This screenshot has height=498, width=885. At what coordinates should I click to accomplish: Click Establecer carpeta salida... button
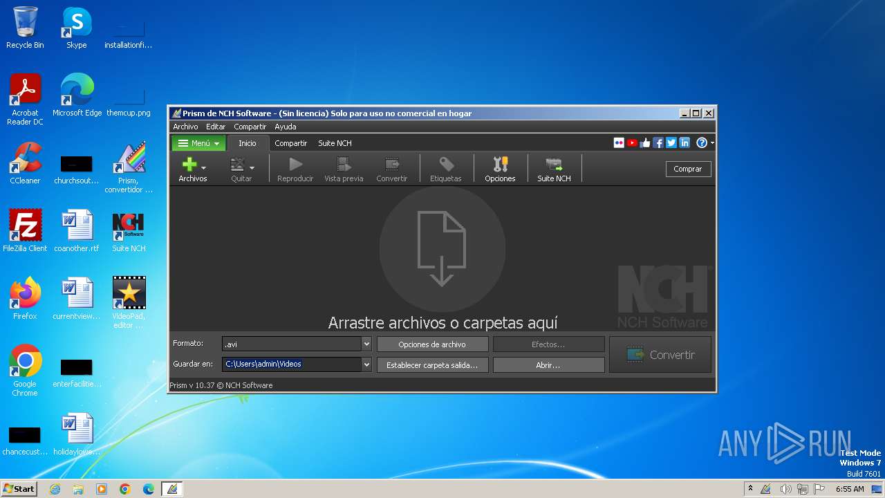[x=432, y=365]
